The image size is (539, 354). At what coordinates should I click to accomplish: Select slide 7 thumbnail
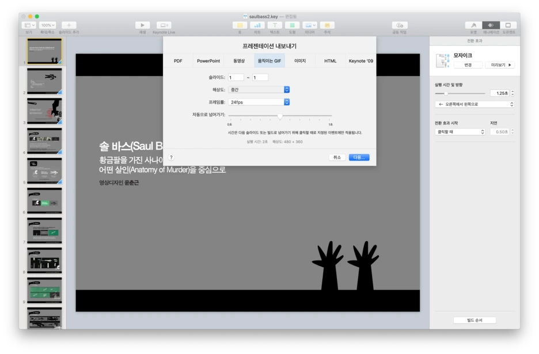[x=45, y=231]
